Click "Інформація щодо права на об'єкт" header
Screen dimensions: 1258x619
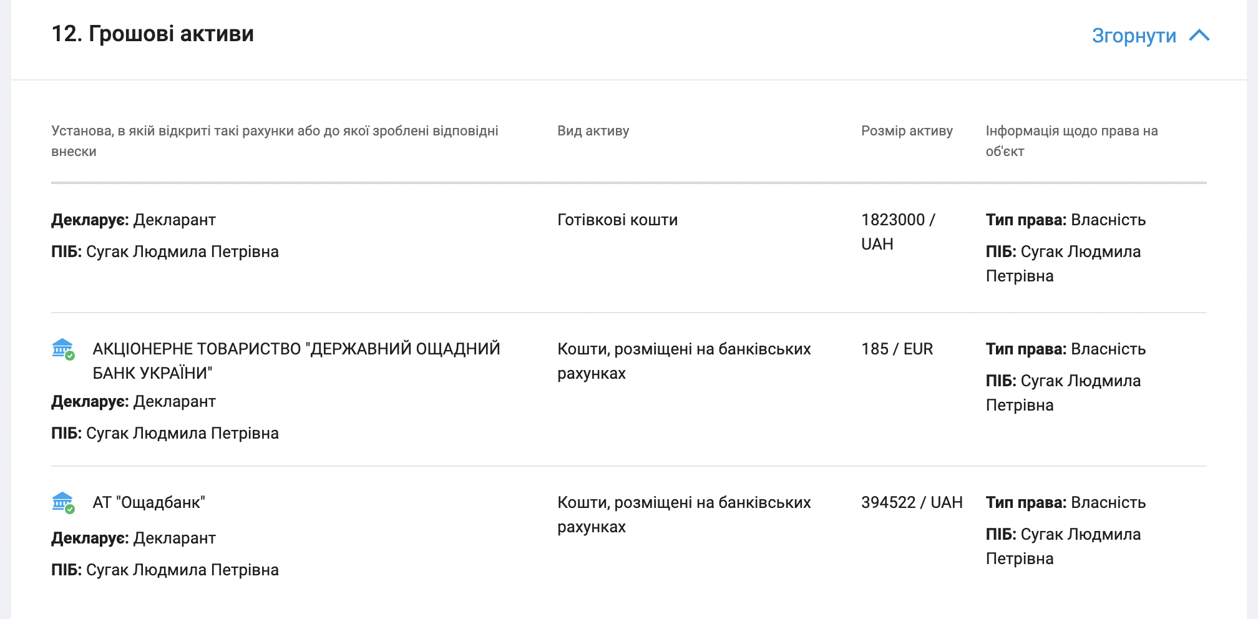point(1071,141)
